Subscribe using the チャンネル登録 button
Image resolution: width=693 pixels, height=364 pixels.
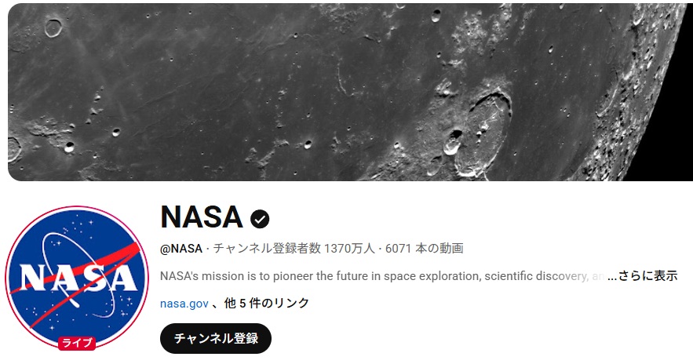215,338
